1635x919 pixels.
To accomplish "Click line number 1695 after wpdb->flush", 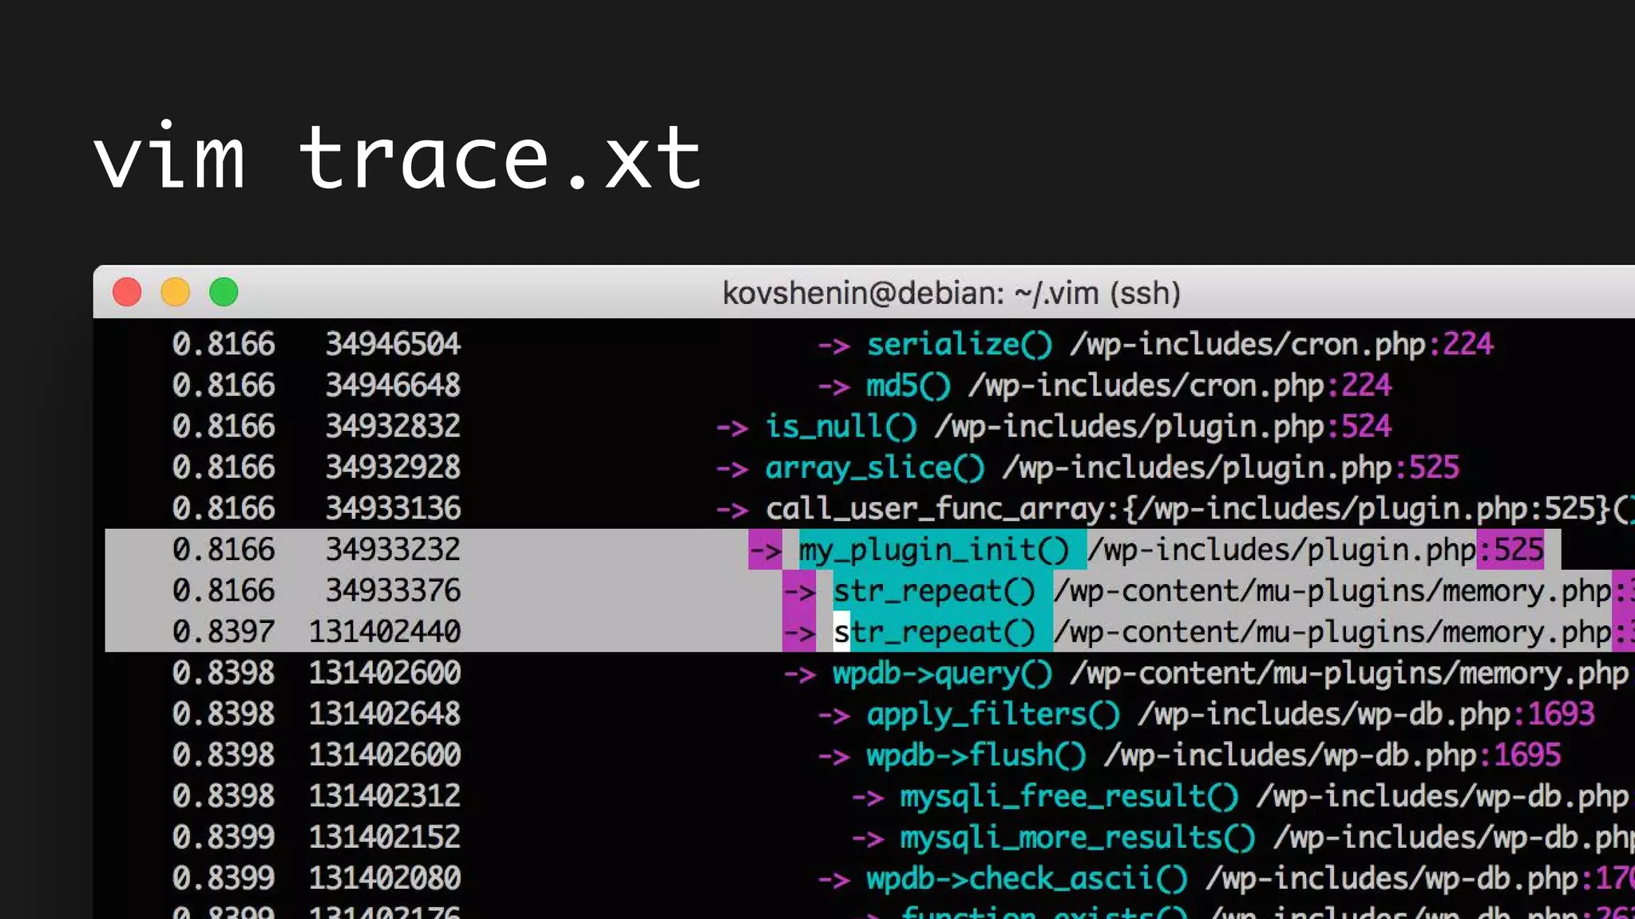I will point(1527,755).
